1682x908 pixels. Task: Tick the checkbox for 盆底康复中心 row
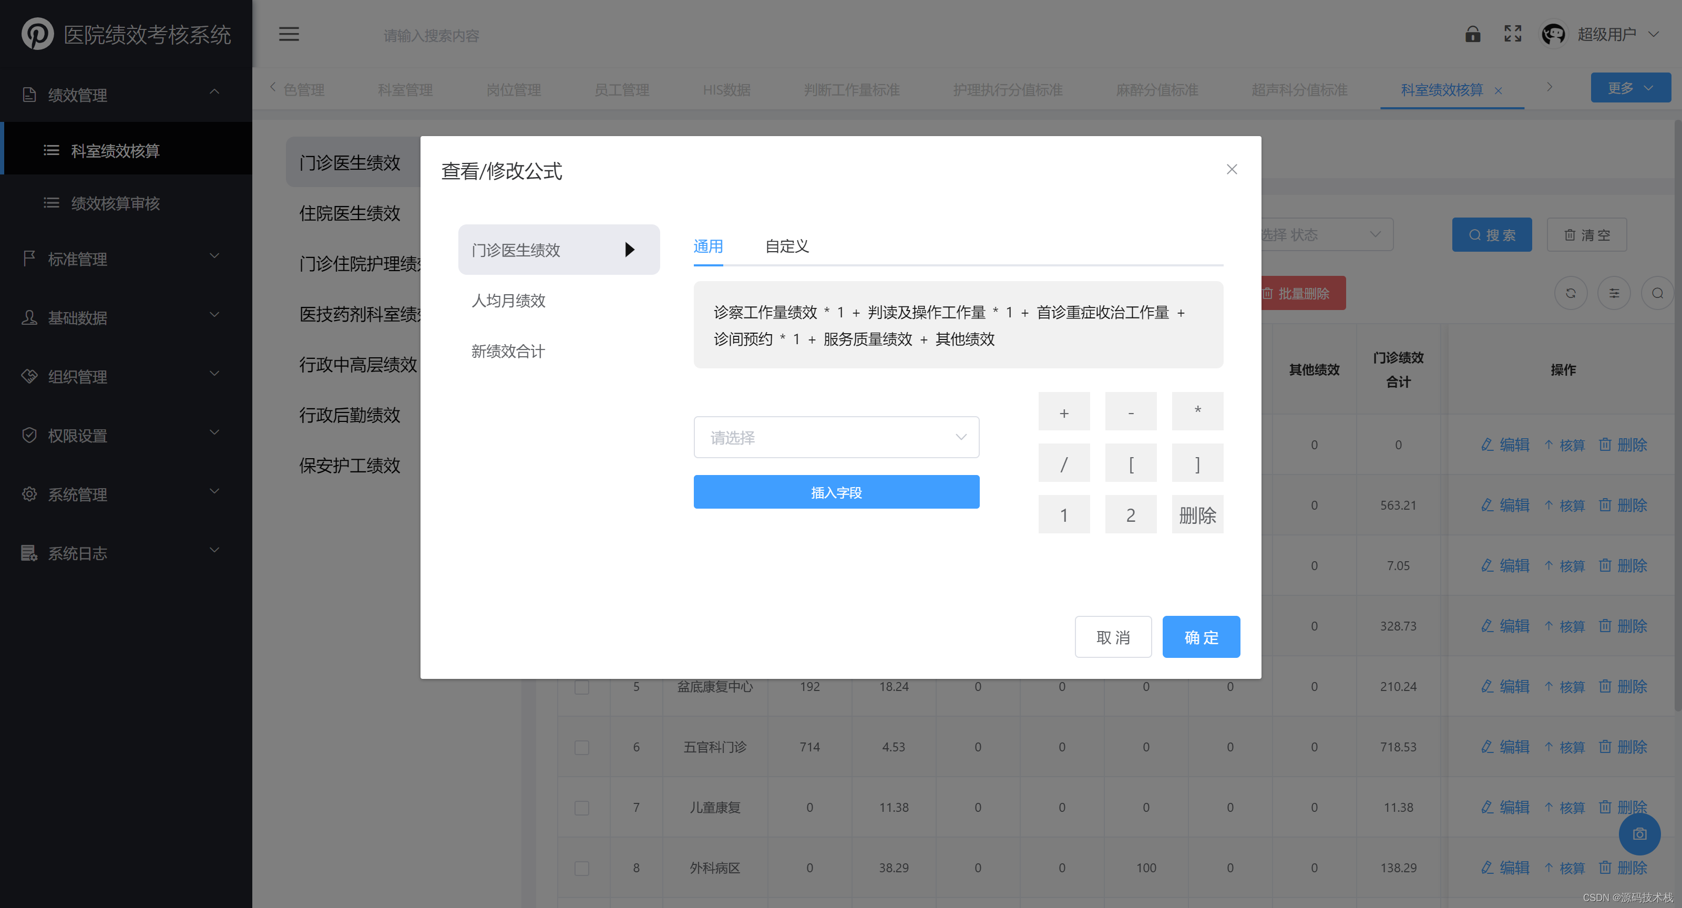[x=581, y=687]
